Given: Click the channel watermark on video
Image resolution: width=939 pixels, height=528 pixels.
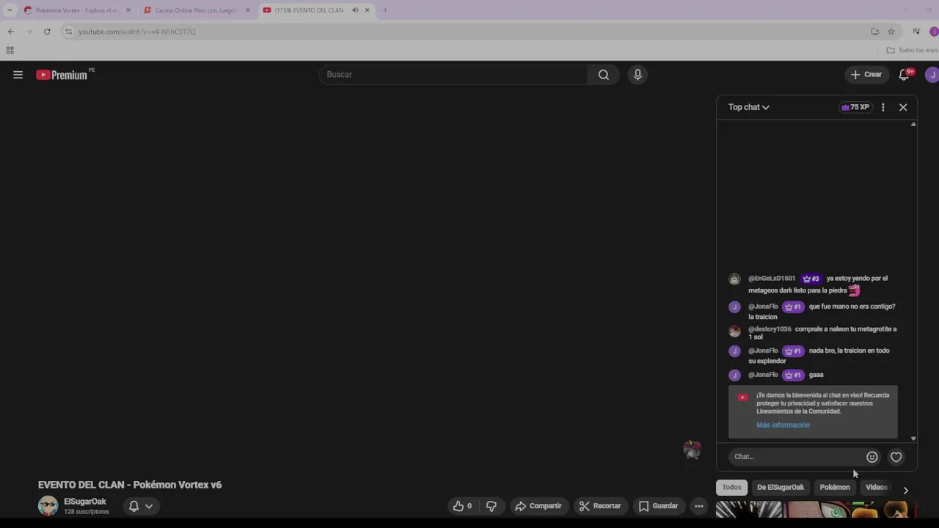Looking at the screenshot, I should click(692, 450).
